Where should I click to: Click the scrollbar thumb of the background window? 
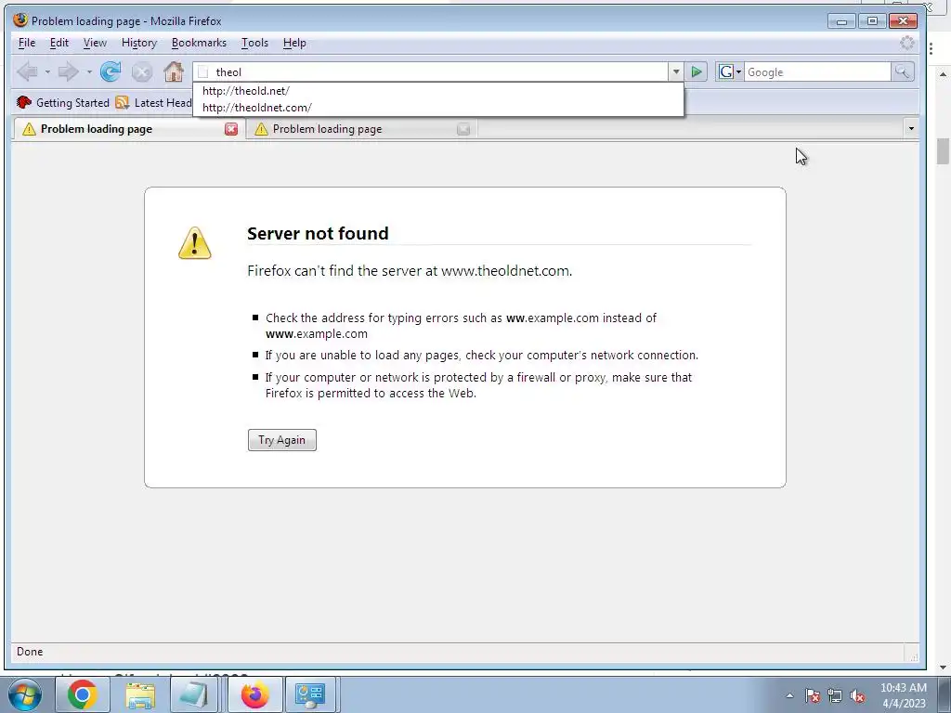coord(943,151)
